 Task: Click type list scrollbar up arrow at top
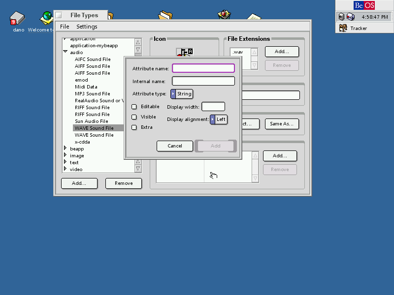pos(138,42)
